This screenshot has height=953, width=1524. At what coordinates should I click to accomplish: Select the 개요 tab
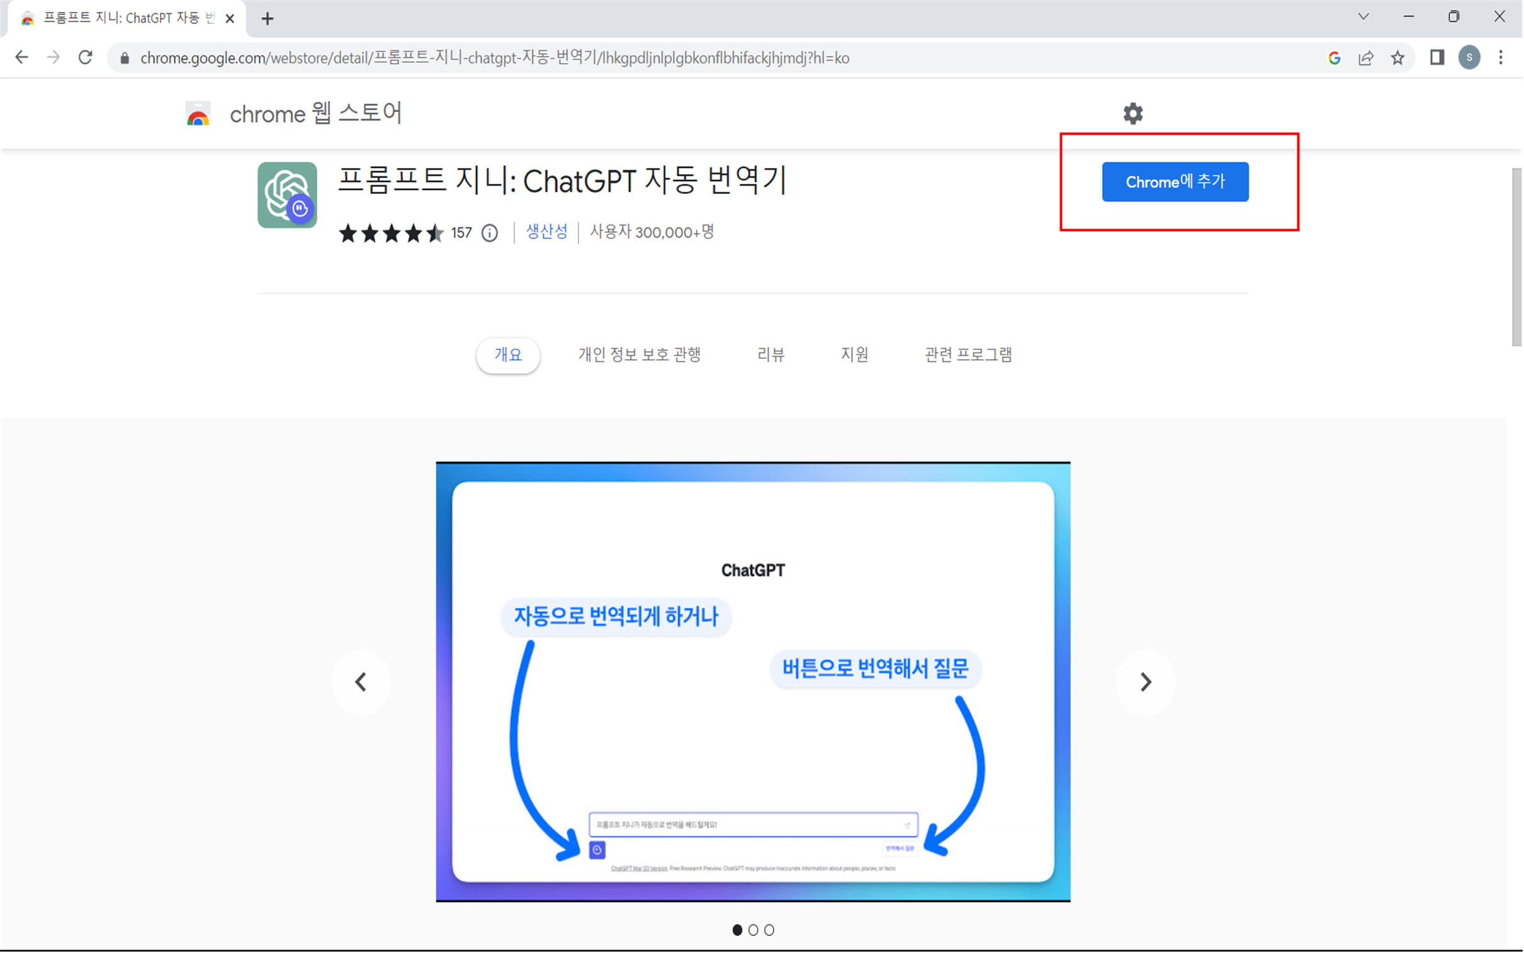pos(508,355)
